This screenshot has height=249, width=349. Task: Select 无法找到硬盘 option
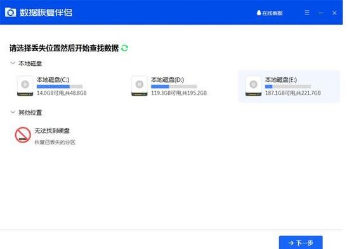[52, 131]
